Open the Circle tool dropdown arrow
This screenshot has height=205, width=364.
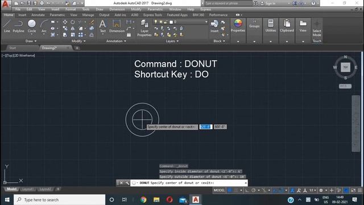(x=32, y=34)
